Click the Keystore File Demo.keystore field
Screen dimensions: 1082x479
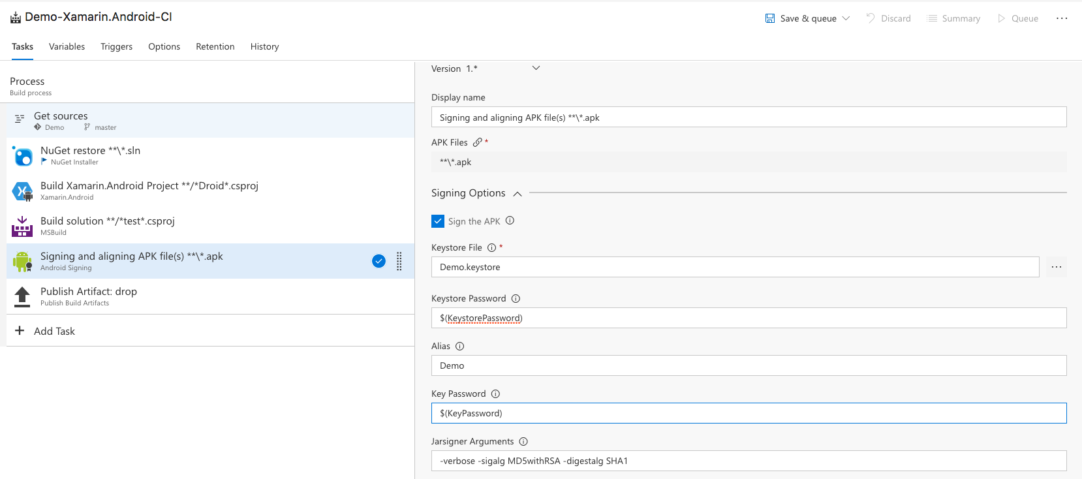(735, 267)
